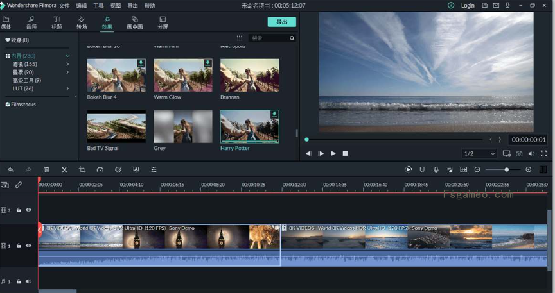Switch to the 媒体 media tab

point(6,22)
